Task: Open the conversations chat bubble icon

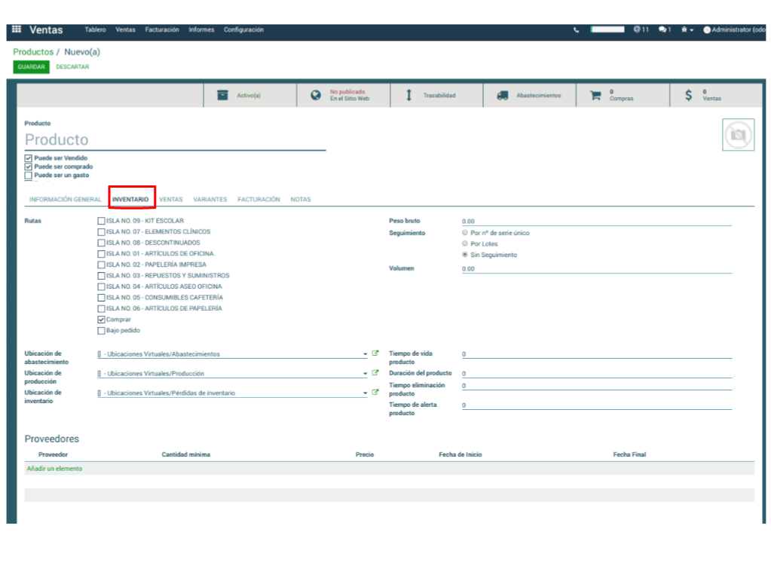Action: (662, 29)
